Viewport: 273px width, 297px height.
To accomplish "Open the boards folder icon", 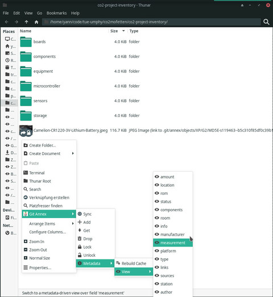I will coord(26,41).
